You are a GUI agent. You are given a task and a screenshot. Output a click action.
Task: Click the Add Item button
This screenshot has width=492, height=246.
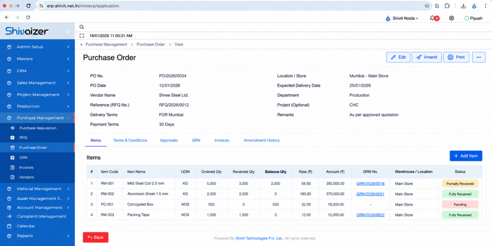pos(466,156)
